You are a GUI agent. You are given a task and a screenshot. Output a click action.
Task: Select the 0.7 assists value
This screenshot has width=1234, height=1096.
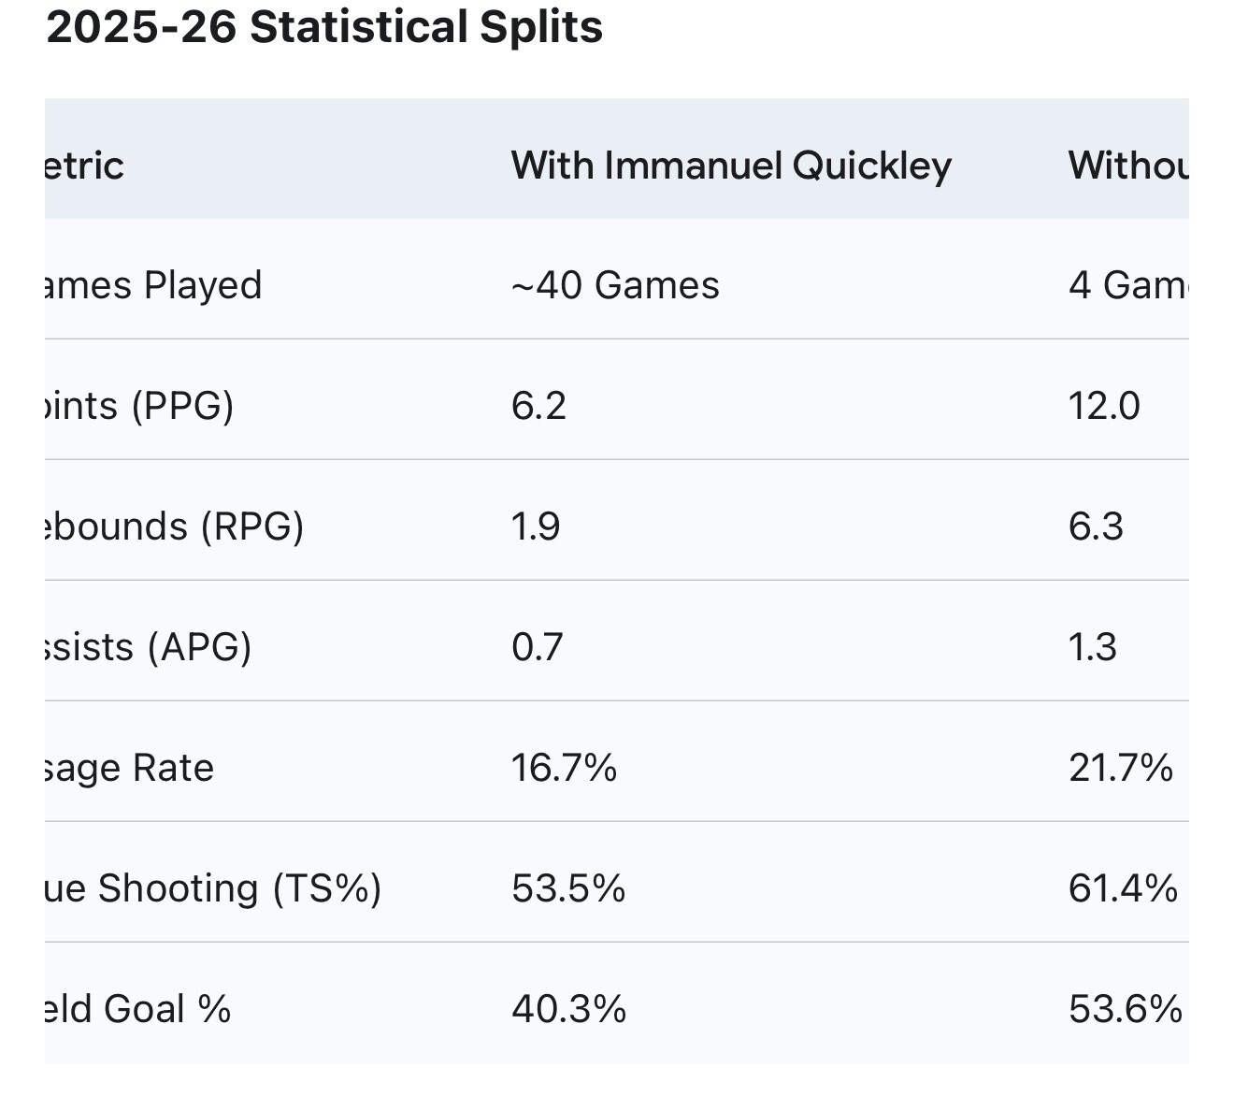pos(537,647)
